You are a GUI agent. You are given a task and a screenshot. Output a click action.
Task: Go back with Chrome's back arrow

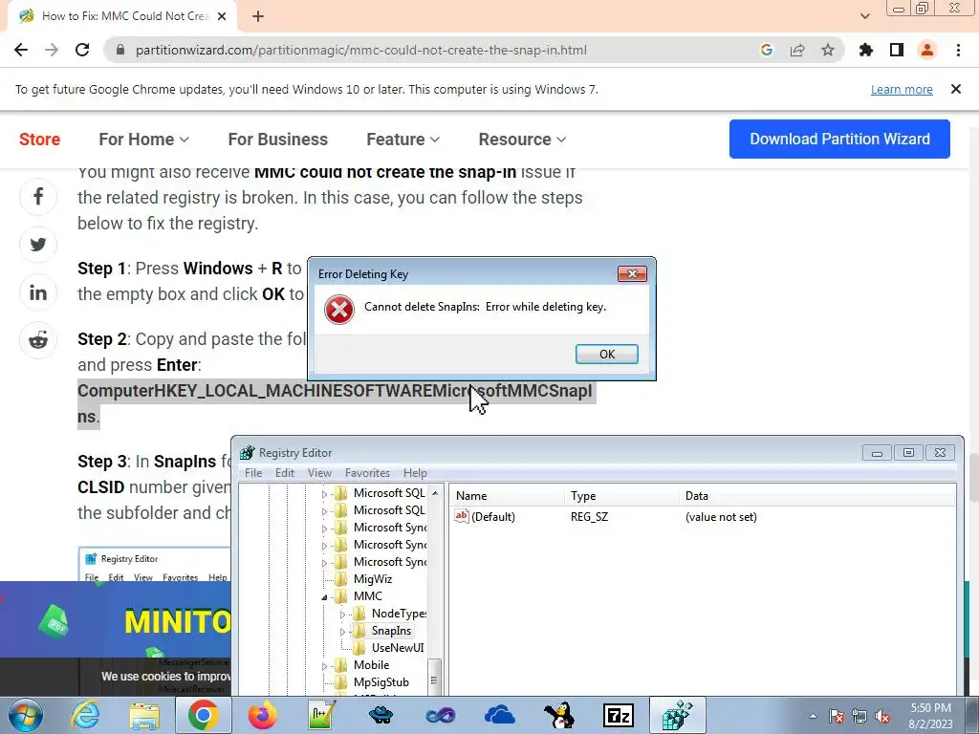click(x=21, y=50)
